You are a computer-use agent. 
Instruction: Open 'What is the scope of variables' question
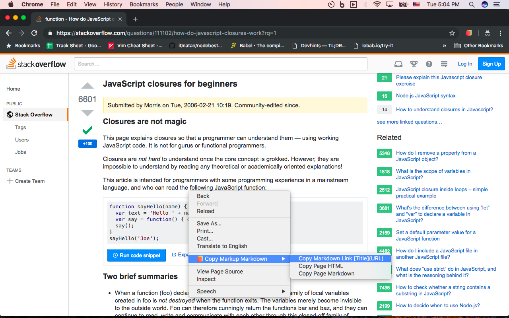coord(433,175)
